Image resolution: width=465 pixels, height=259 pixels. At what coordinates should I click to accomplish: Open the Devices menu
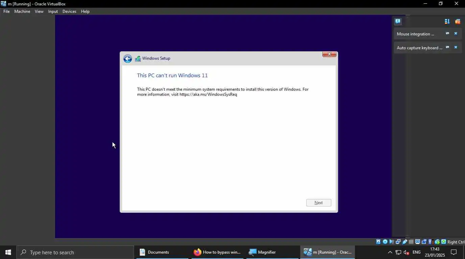(69, 11)
